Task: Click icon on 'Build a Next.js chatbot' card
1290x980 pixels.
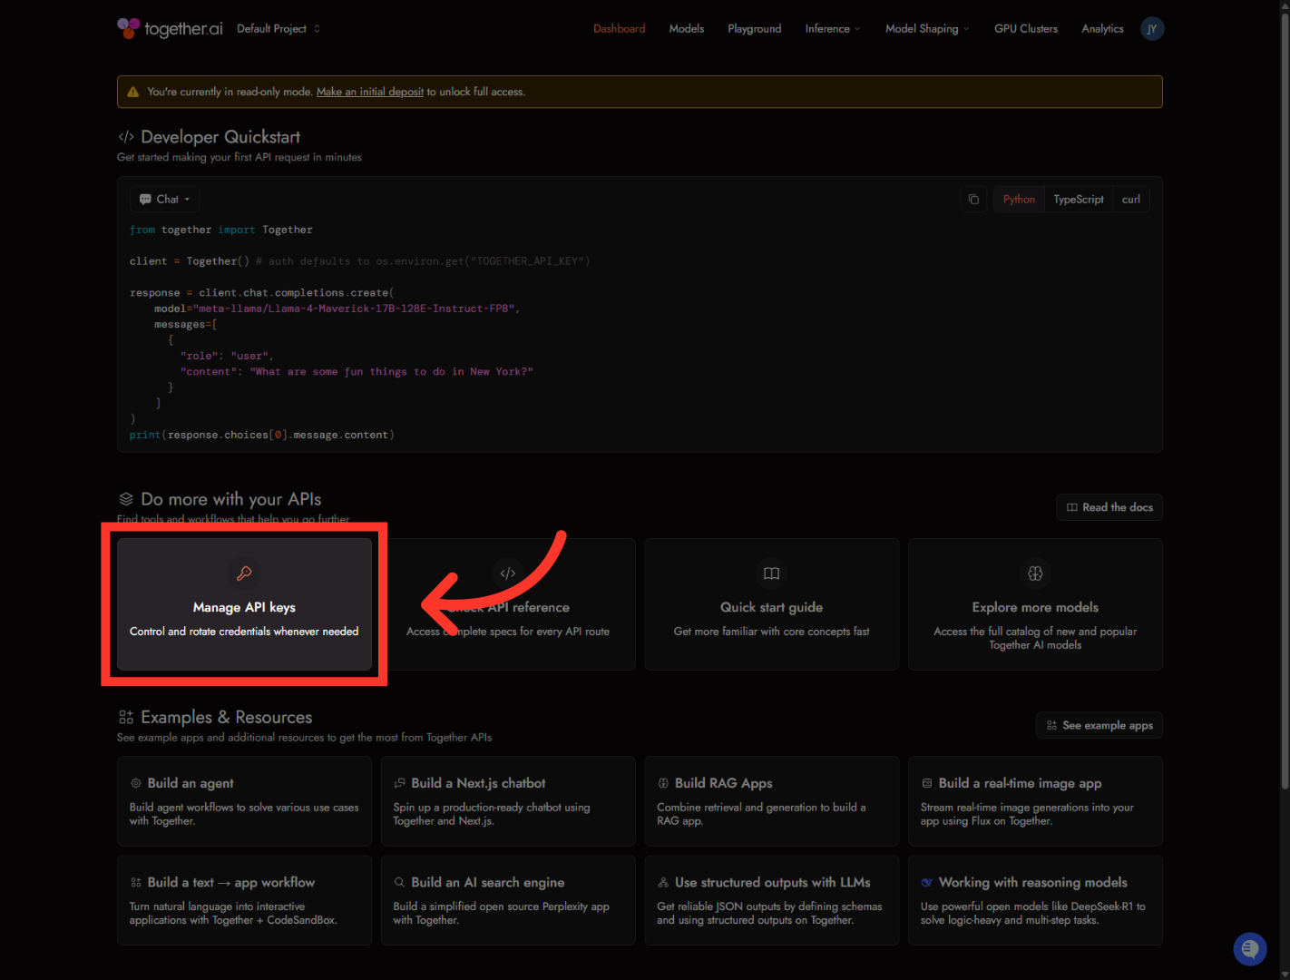Action: pyautogui.click(x=399, y=783)
